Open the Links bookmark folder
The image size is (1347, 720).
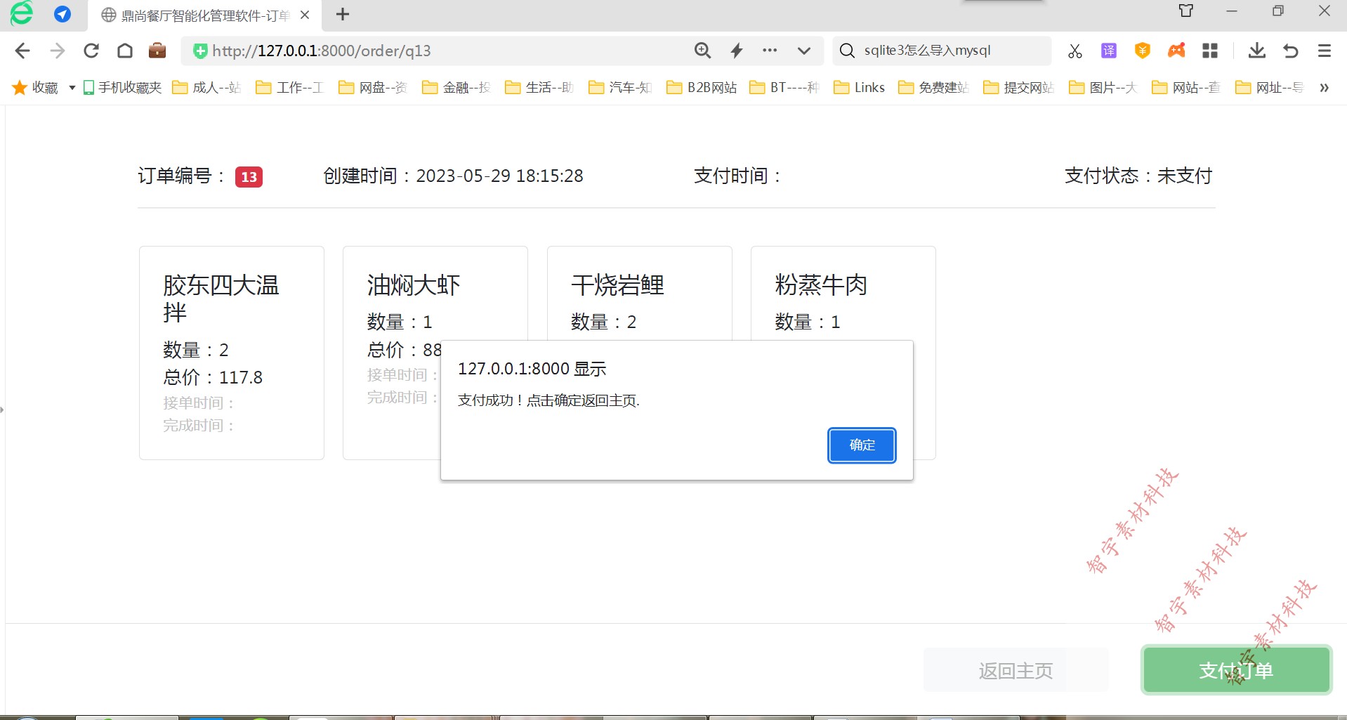[x=859, y=87]
